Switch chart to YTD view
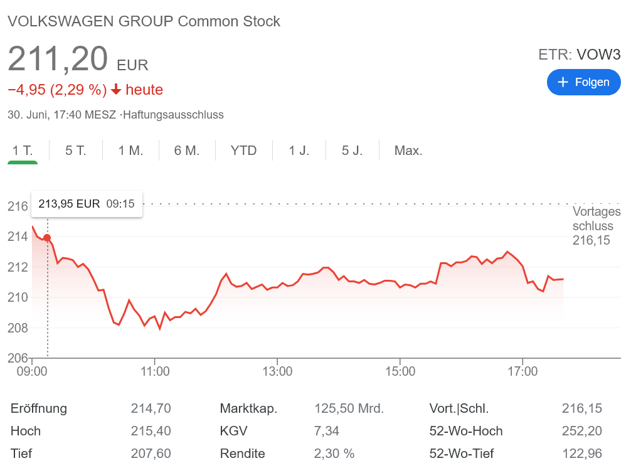631x473 pixels. [x=243, y=151]
